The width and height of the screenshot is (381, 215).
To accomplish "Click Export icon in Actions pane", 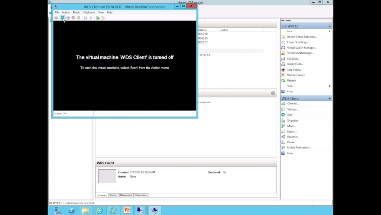I will (283, 131).
